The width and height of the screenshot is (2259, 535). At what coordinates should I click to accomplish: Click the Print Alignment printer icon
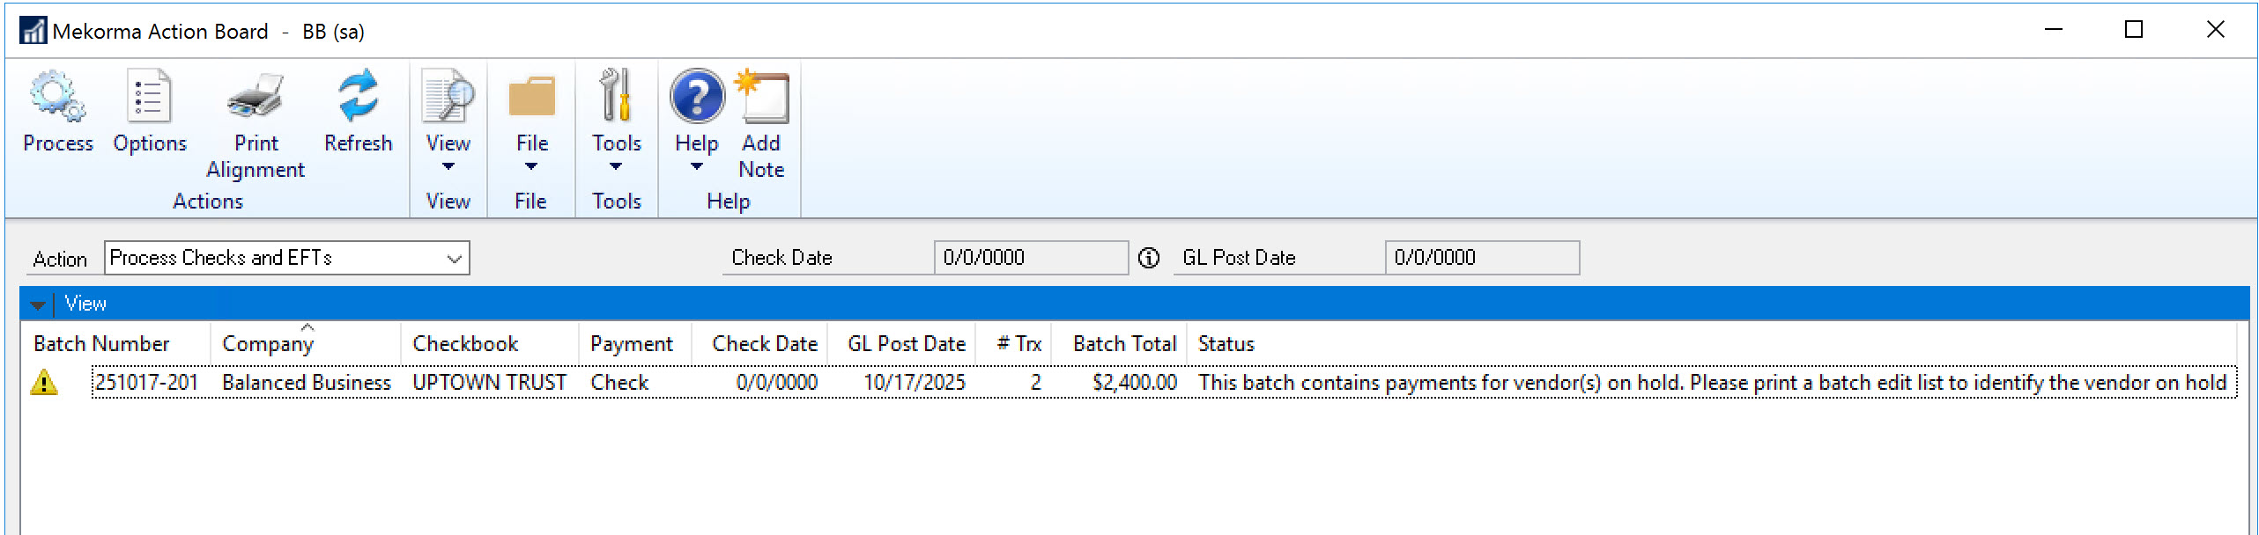coord(256,98)
